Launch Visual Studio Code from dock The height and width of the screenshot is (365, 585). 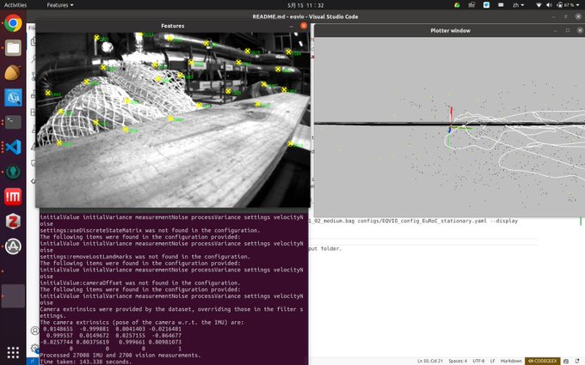(13, 146)
